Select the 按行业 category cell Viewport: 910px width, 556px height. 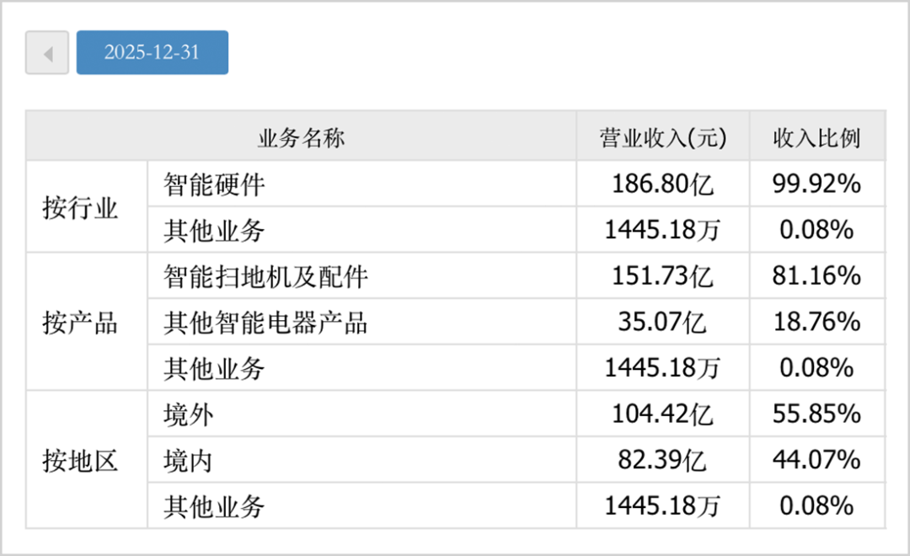[x=81, y=207]
